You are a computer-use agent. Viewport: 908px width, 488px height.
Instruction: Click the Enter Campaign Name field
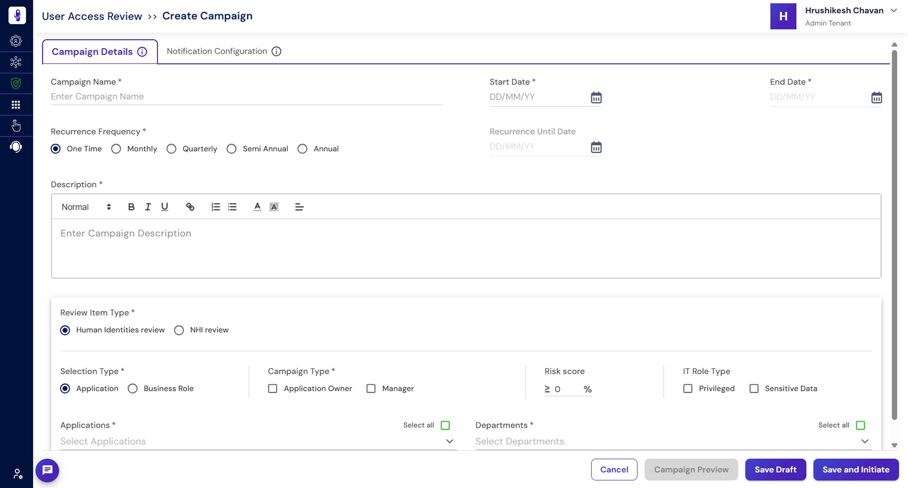(176, 96)
